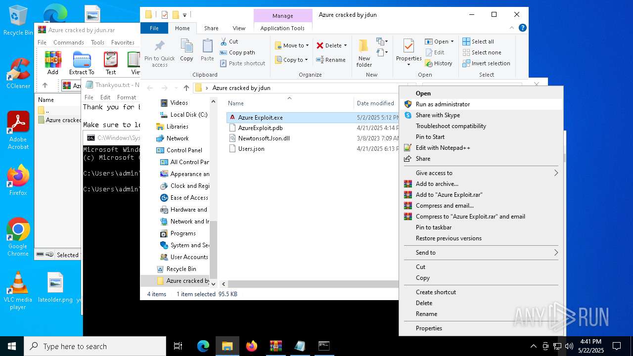Viewport: 633px width, 356px height.
Task: Click the Select none ribbon icon
Action: (x=466, y=52)
